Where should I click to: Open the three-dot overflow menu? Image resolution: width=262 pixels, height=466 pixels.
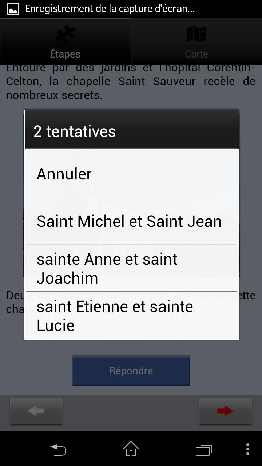point(247,450)
